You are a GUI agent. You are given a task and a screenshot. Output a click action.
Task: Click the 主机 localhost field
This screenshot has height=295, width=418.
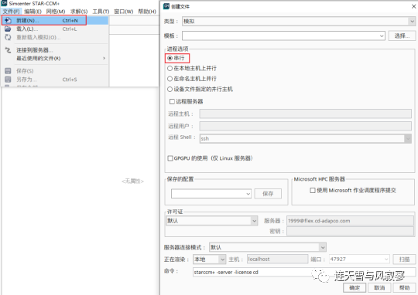tap(277, 259)
